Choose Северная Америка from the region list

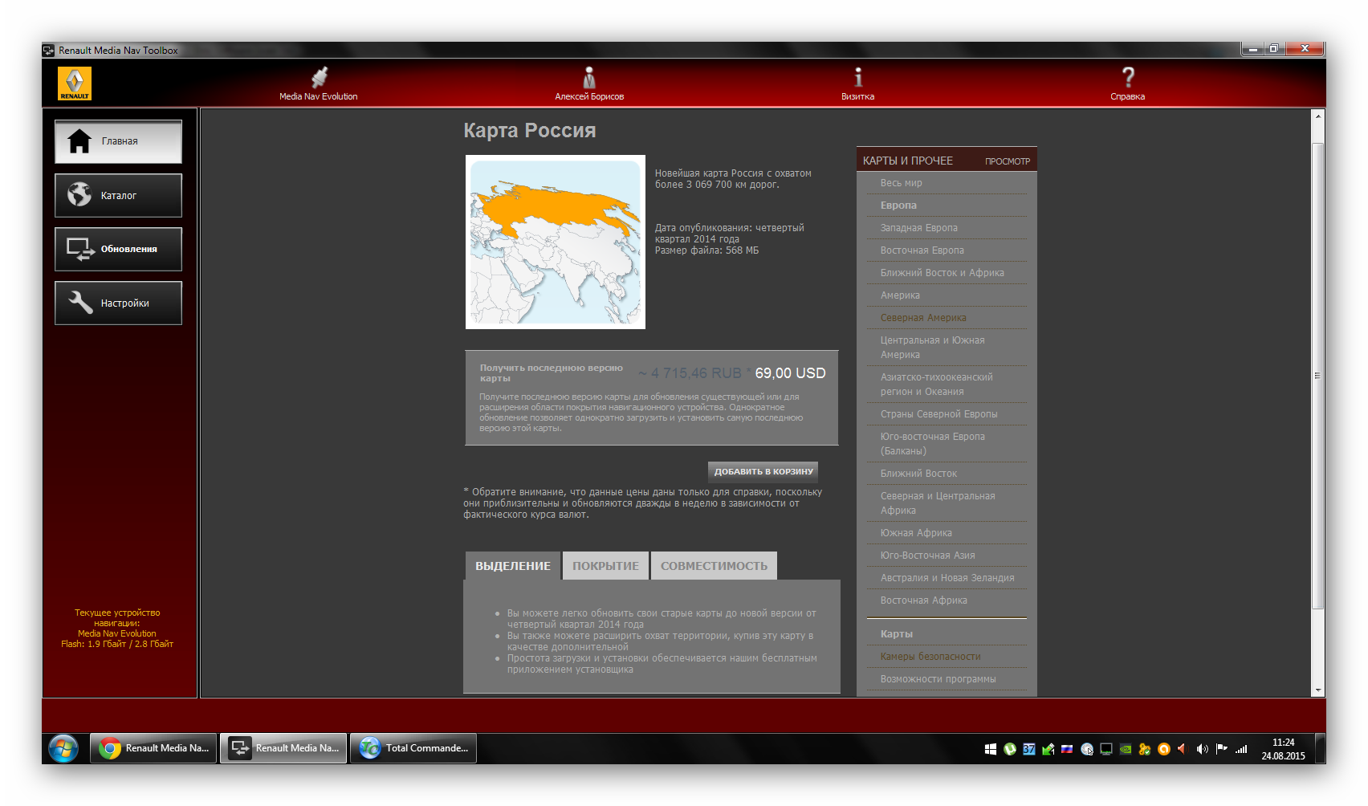click(x=923, y=318)
